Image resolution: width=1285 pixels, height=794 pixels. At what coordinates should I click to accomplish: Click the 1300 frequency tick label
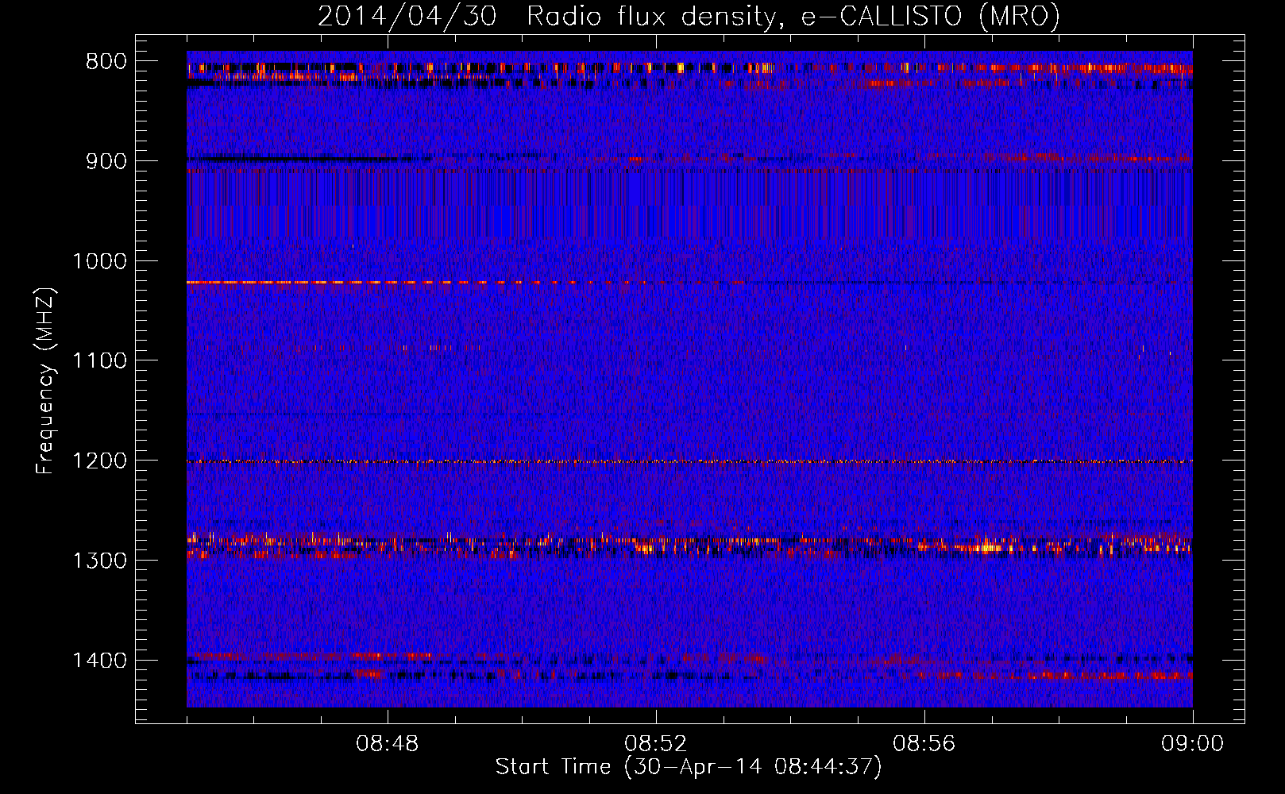pos(99,561)
